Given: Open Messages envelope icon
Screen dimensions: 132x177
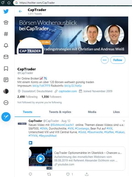Looking at the screenshot, I should point(6,57).
